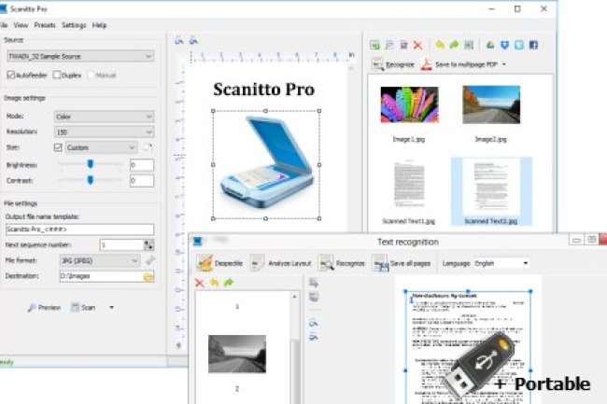This screenshot has width=607, height=404.
Task: Click the Next sequence number field
Action: click(x=121, y=244)
